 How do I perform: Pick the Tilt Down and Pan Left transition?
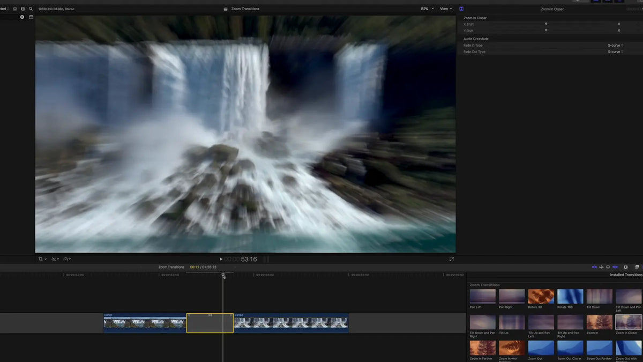tap(629, 297)
